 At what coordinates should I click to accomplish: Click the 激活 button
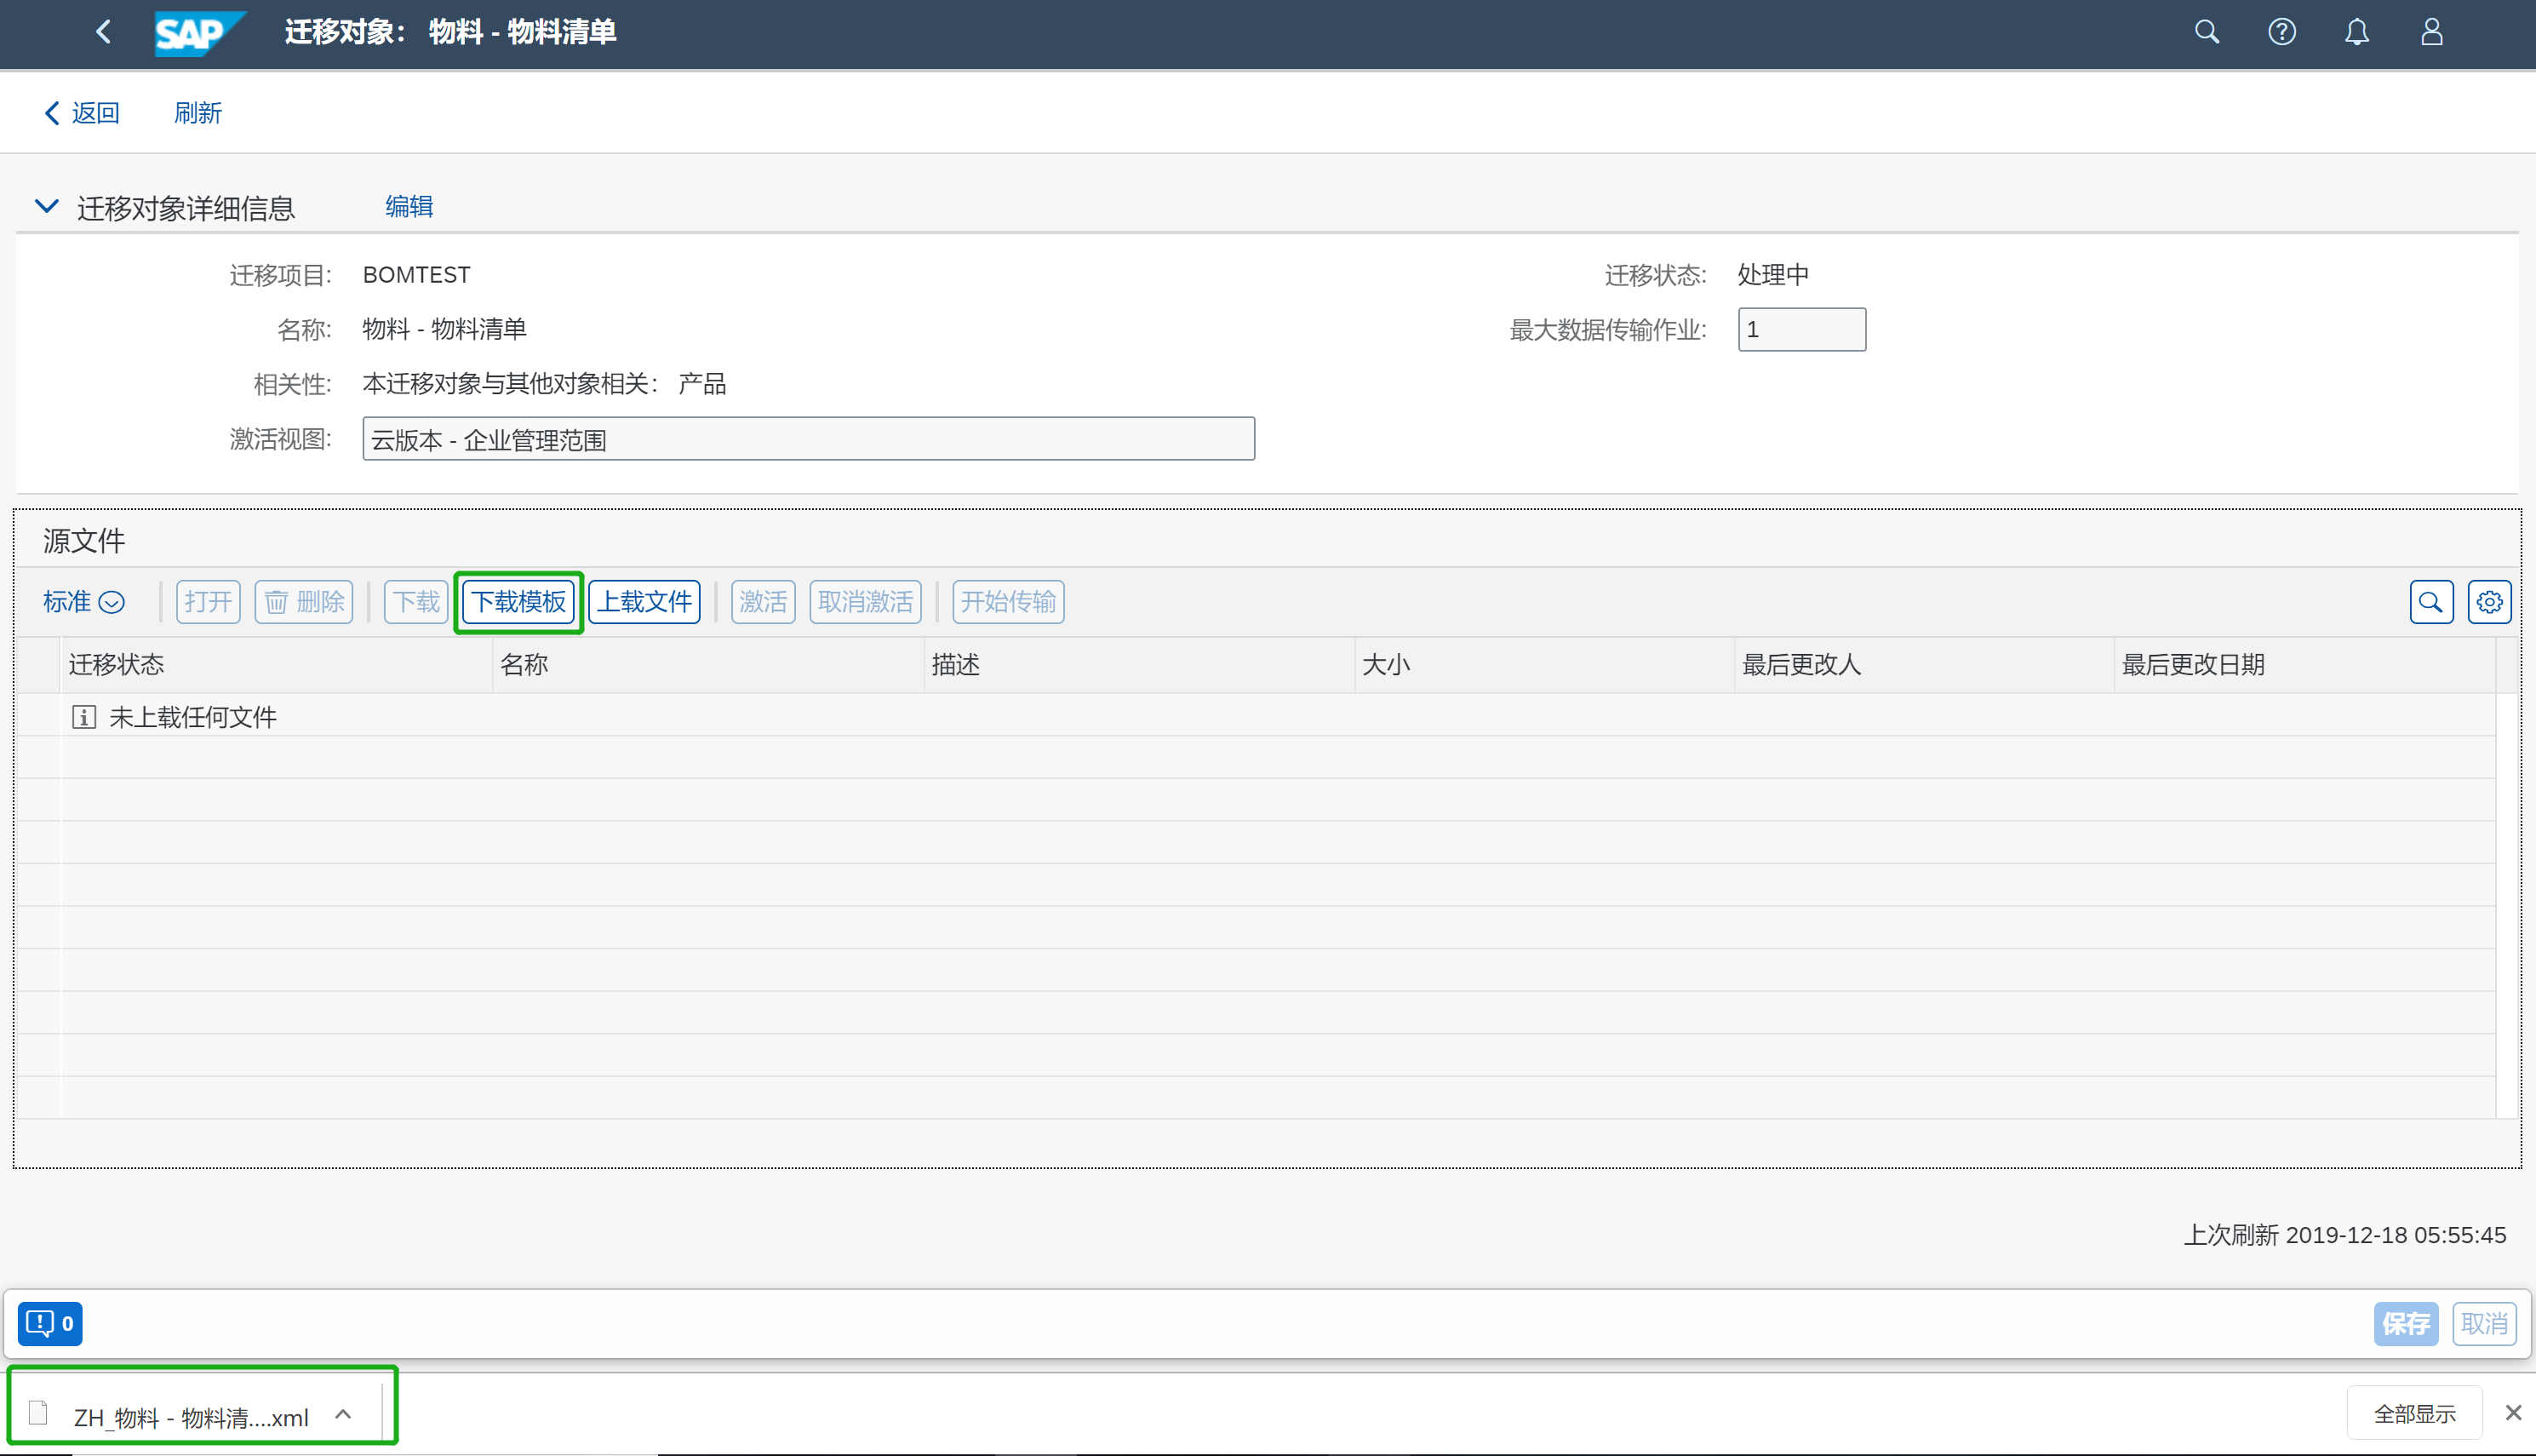tap(763, 601)
